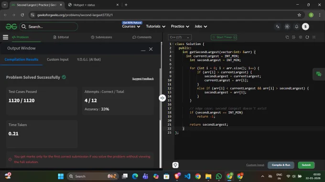This screenshot has width=325, height=182.
Task: Open the notifications bell
Action: click(x=297, y=27)
